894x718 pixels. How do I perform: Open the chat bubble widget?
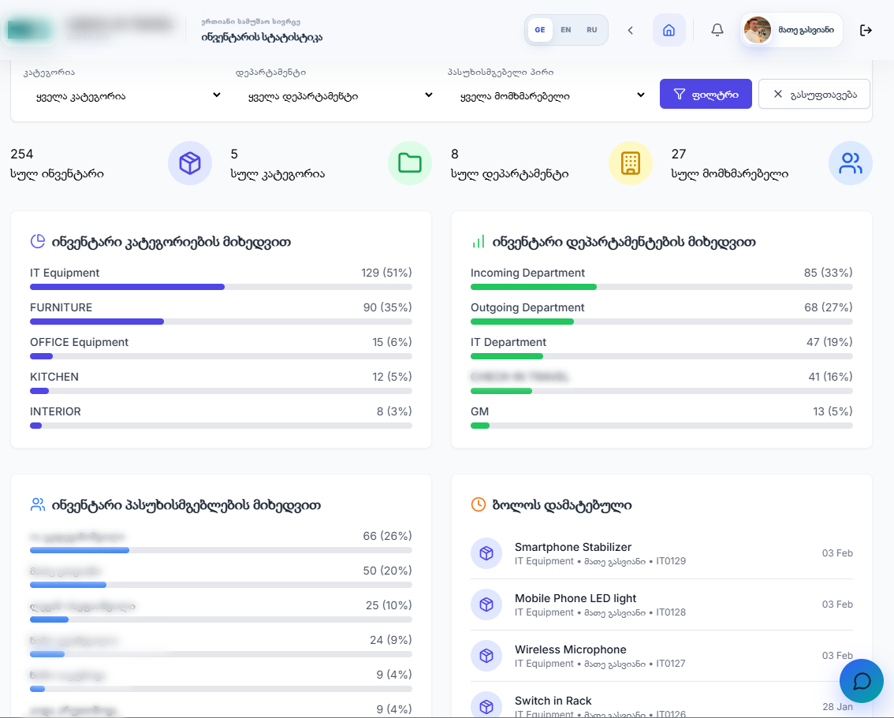pyautogui.click(x=862, y=681)
